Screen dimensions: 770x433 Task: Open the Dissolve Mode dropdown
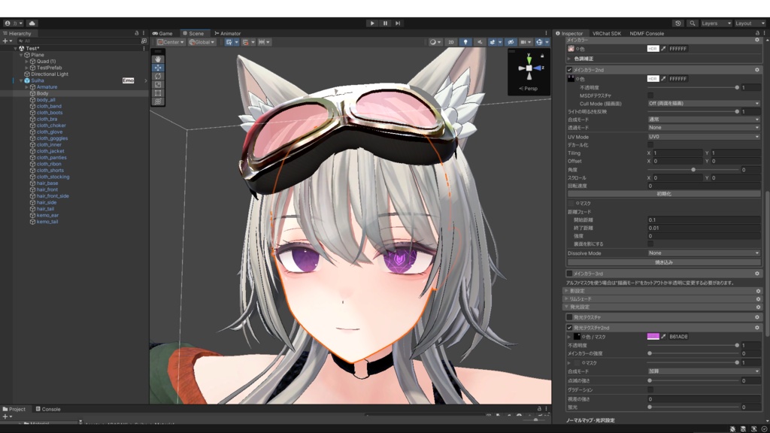pos(704,253)
